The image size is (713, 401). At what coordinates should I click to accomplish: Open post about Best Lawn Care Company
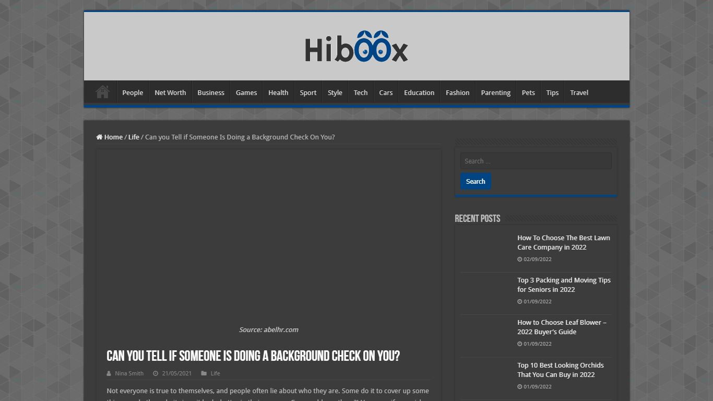pyautogui.click(x=564, y=242)
